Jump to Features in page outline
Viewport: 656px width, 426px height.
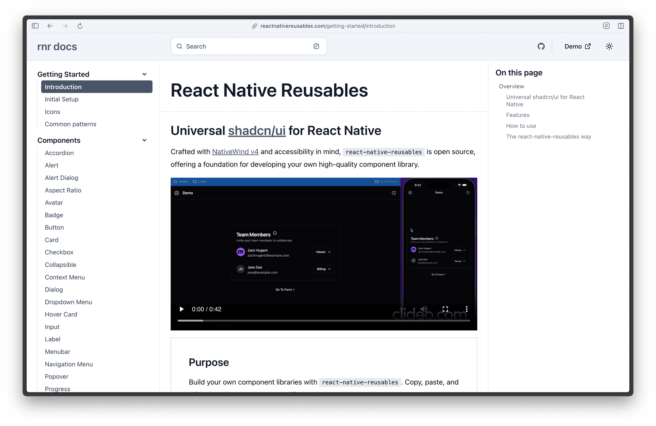click(x=518, y=115)
